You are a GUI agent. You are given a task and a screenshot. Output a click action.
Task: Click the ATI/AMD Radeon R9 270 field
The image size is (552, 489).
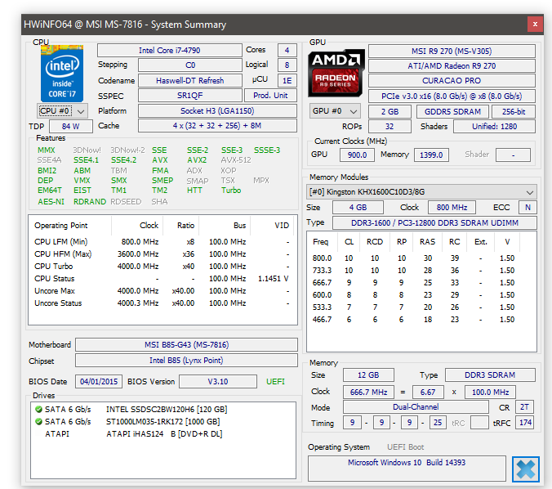pyautogui.click(x=452, y=66)
